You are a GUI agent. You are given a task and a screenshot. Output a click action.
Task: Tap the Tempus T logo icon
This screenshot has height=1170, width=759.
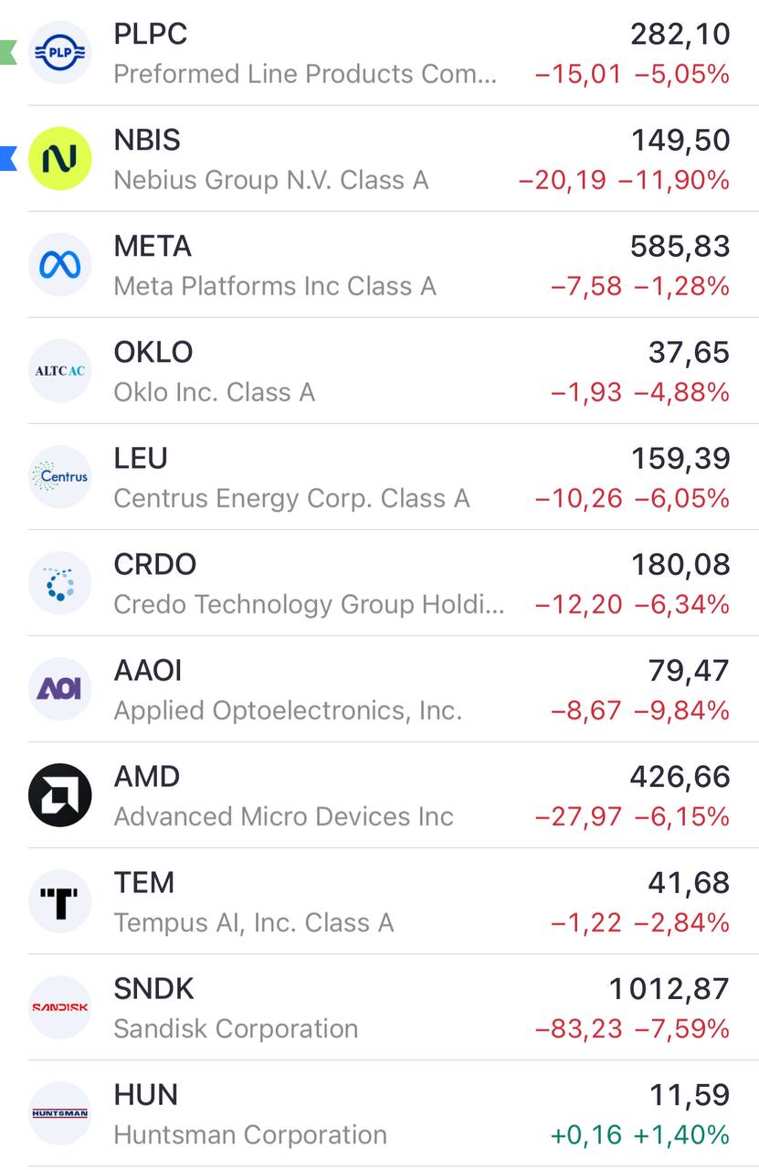pyautogui.click(x=59, y=901)
